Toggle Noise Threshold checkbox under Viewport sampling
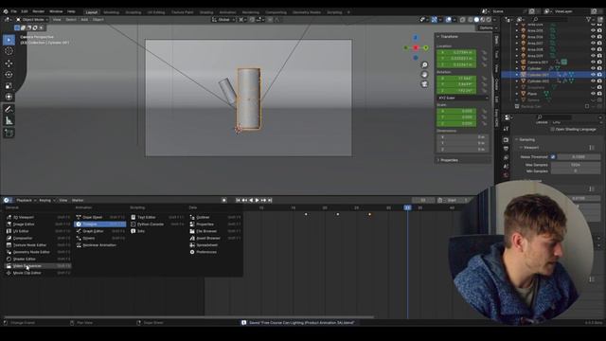 coord(553,157)
